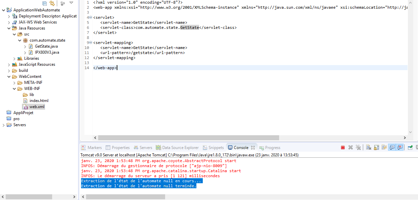
Task: Select the pro project
Action: point(16,119)
